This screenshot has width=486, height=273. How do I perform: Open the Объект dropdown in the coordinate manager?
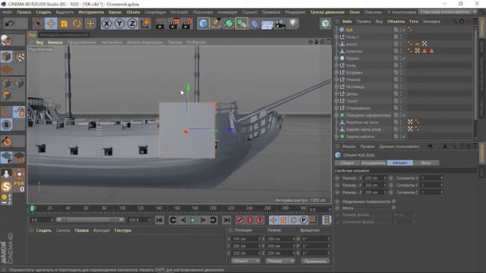click(246, 261)
